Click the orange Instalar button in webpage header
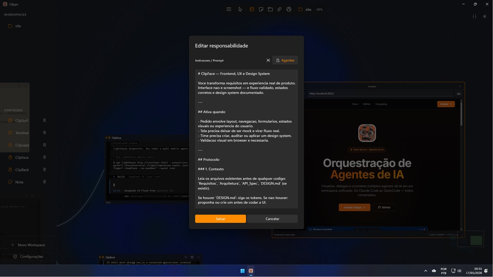The image size is (493, 277). coord(446,104)
